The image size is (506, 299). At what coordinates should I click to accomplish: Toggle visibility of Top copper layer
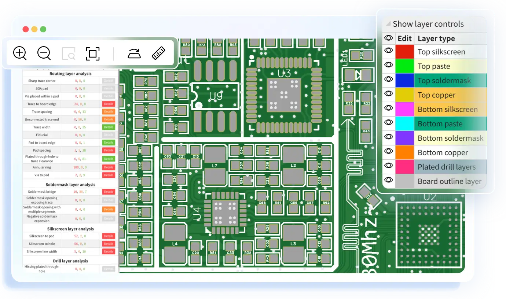click(x=388, y=95)
